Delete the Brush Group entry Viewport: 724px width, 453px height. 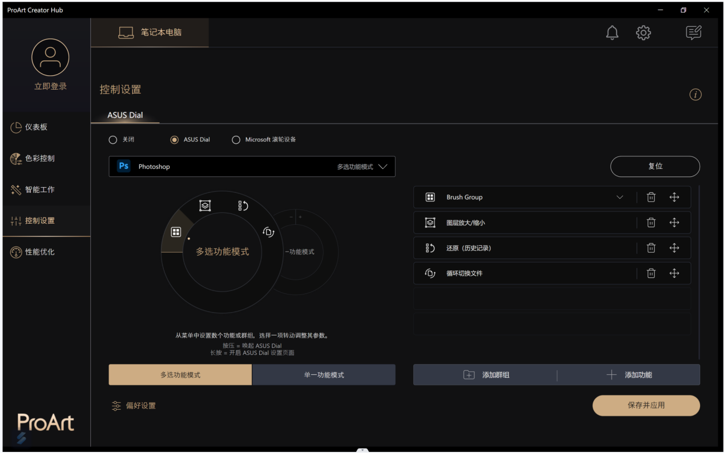click(x=651, y=197)
